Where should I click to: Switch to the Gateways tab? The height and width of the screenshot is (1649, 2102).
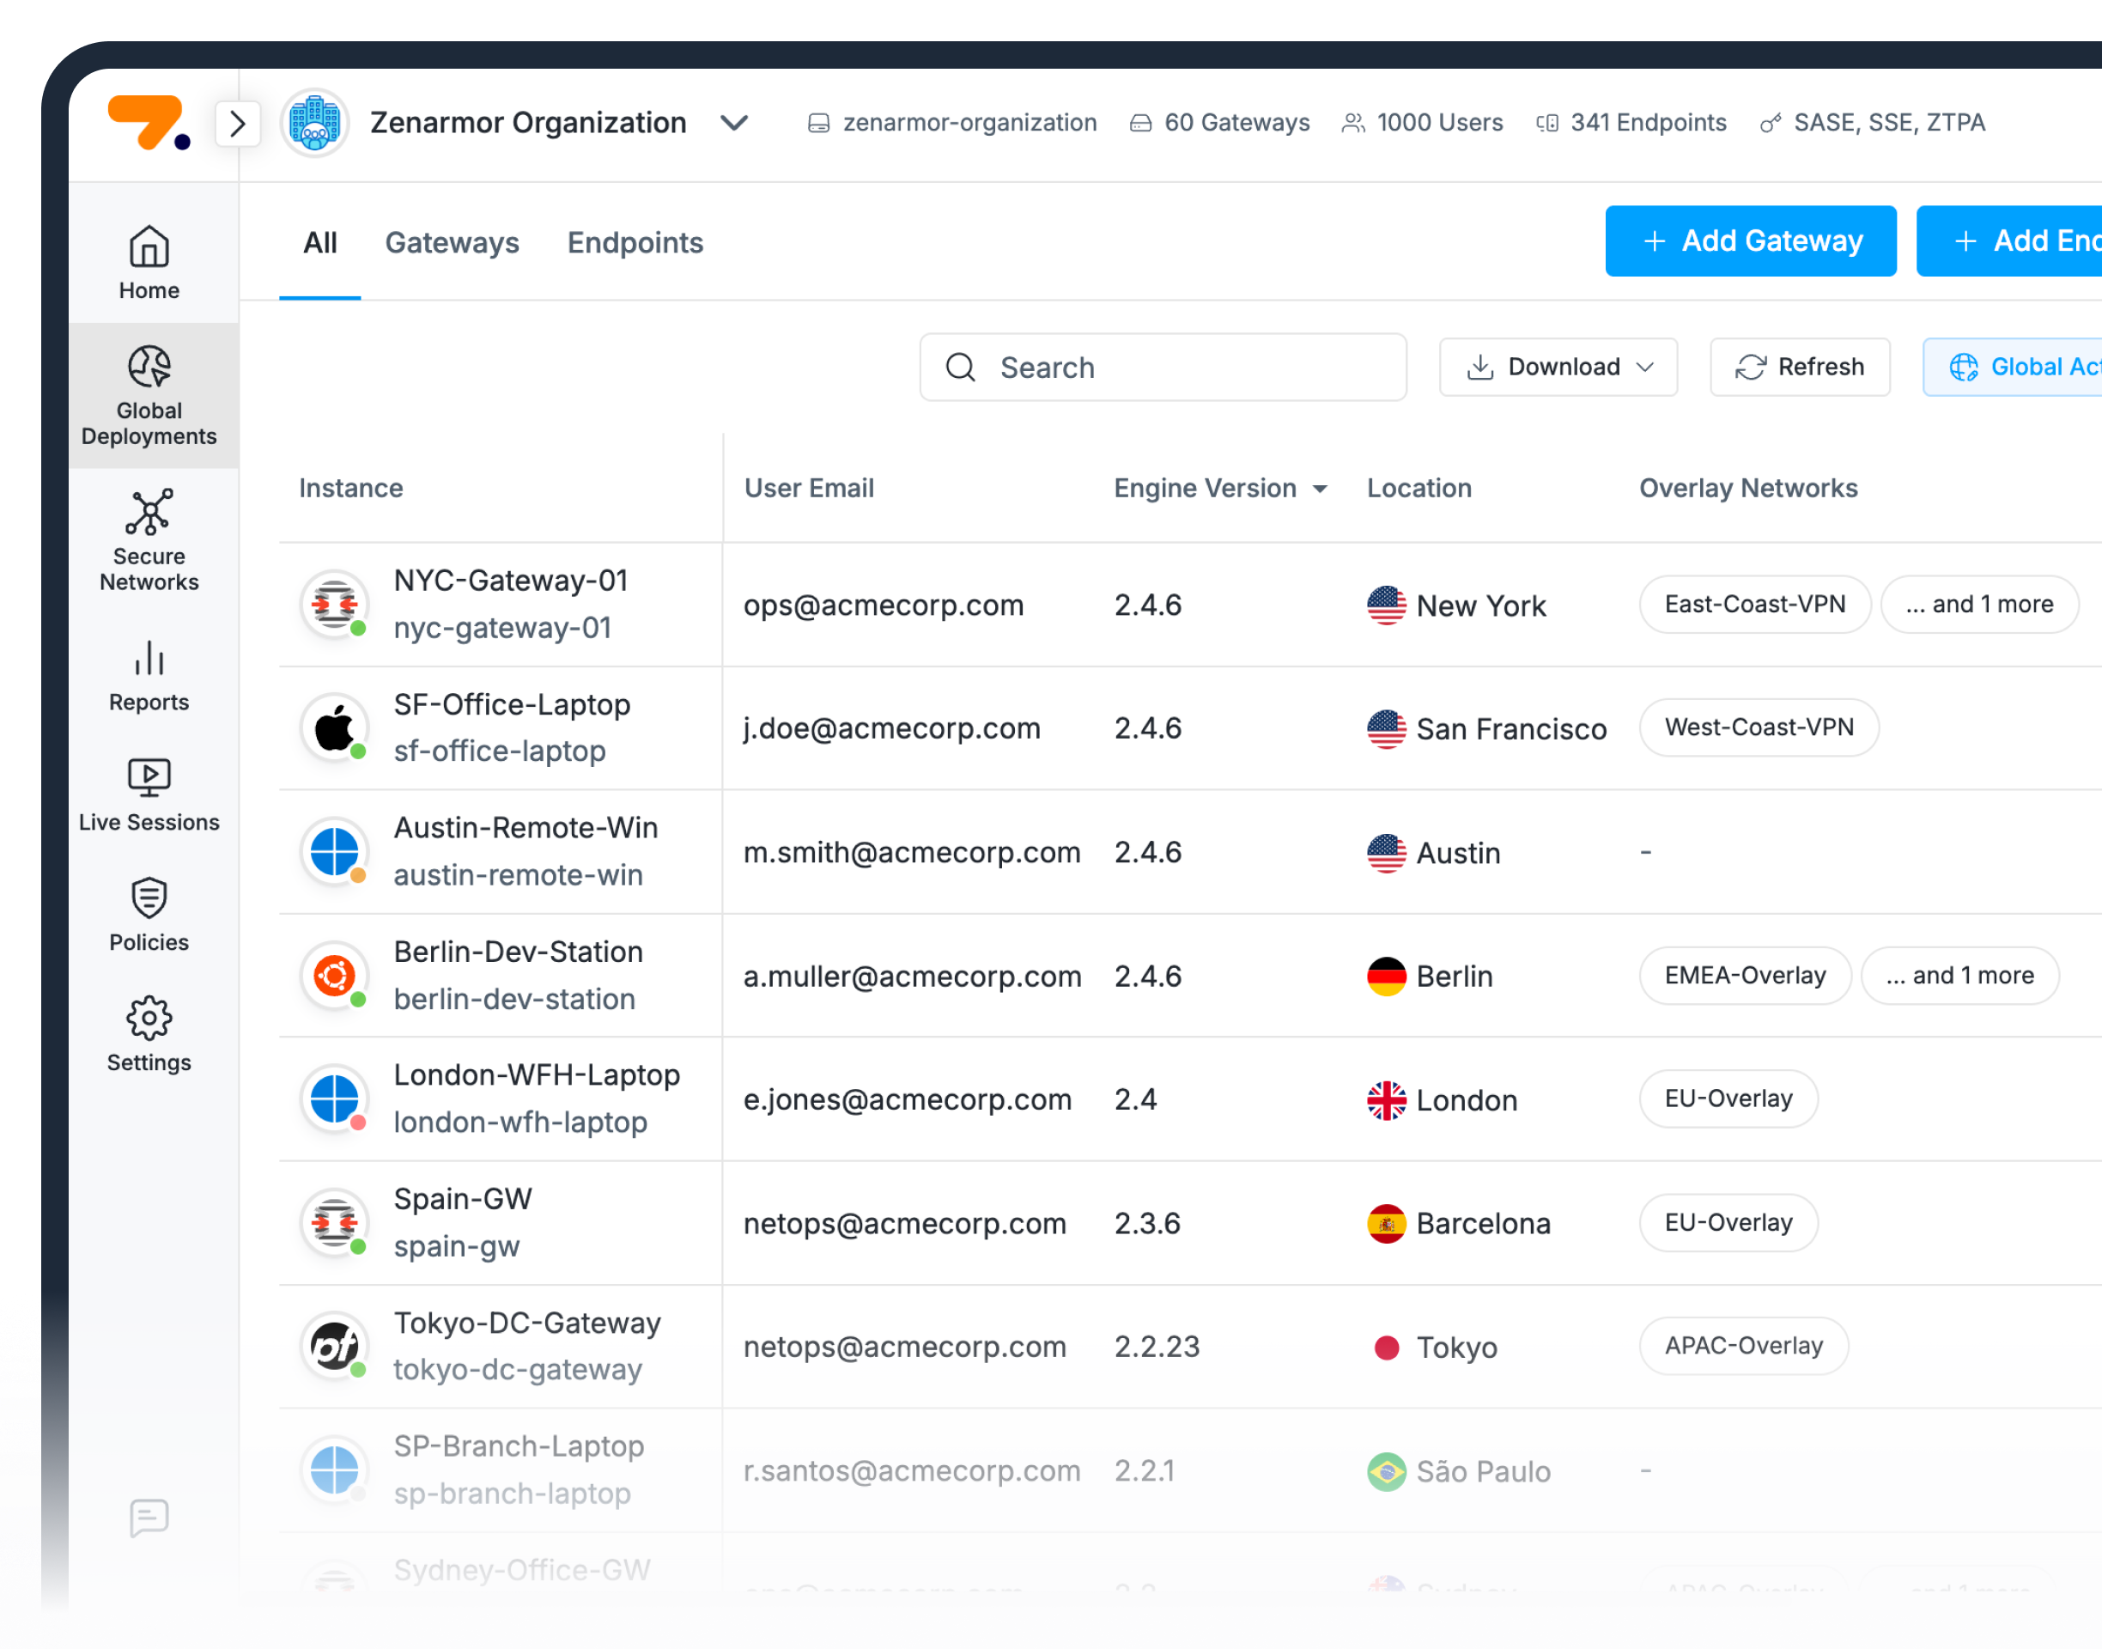point(452,243)
